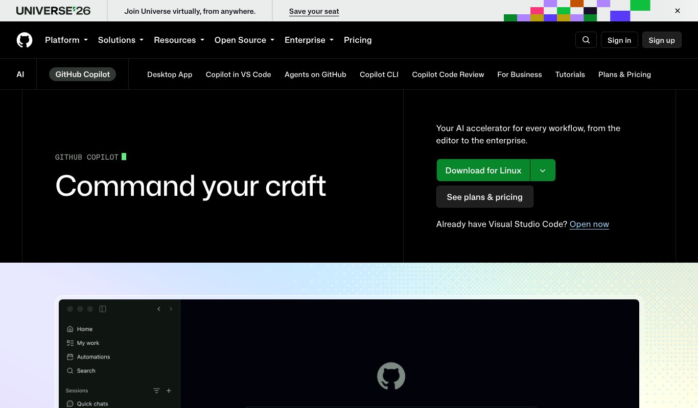This screenshot has width=698, height=408.
Task: Dismiss the Universe'26 banner with X
Action: click(x=678, y=11)
